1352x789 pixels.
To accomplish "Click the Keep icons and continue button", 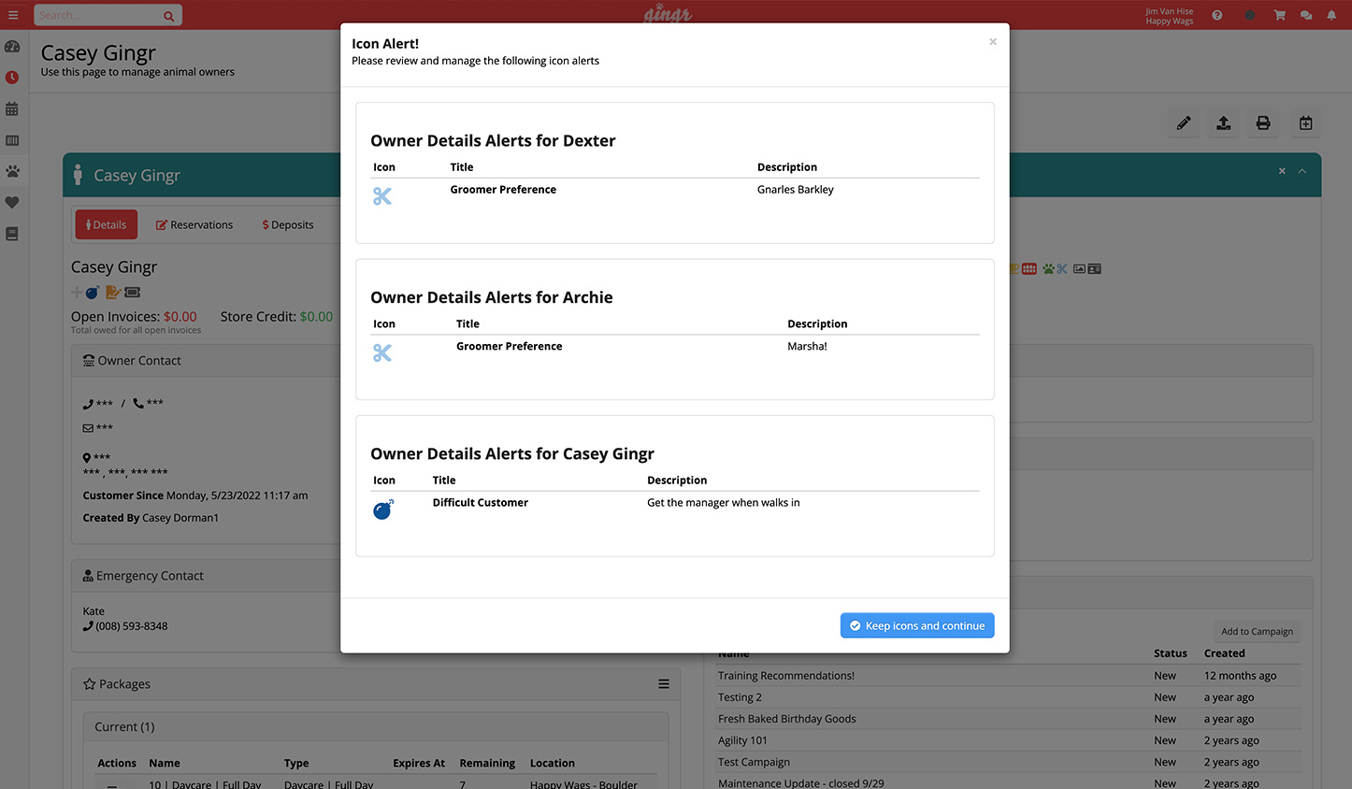I will point(916,625).
